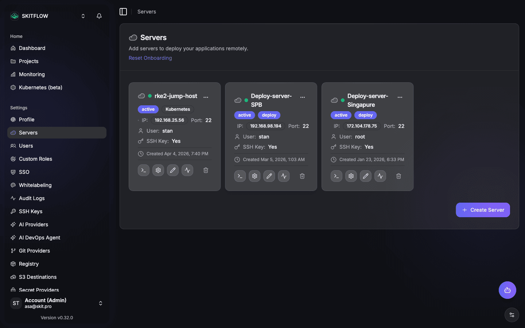Edit Deploy-server-Singapure with pencil icon

click(x=366, y=176)
